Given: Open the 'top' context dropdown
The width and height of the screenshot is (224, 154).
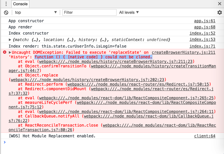Looking at the screenshot, I should tap(35, 12).
